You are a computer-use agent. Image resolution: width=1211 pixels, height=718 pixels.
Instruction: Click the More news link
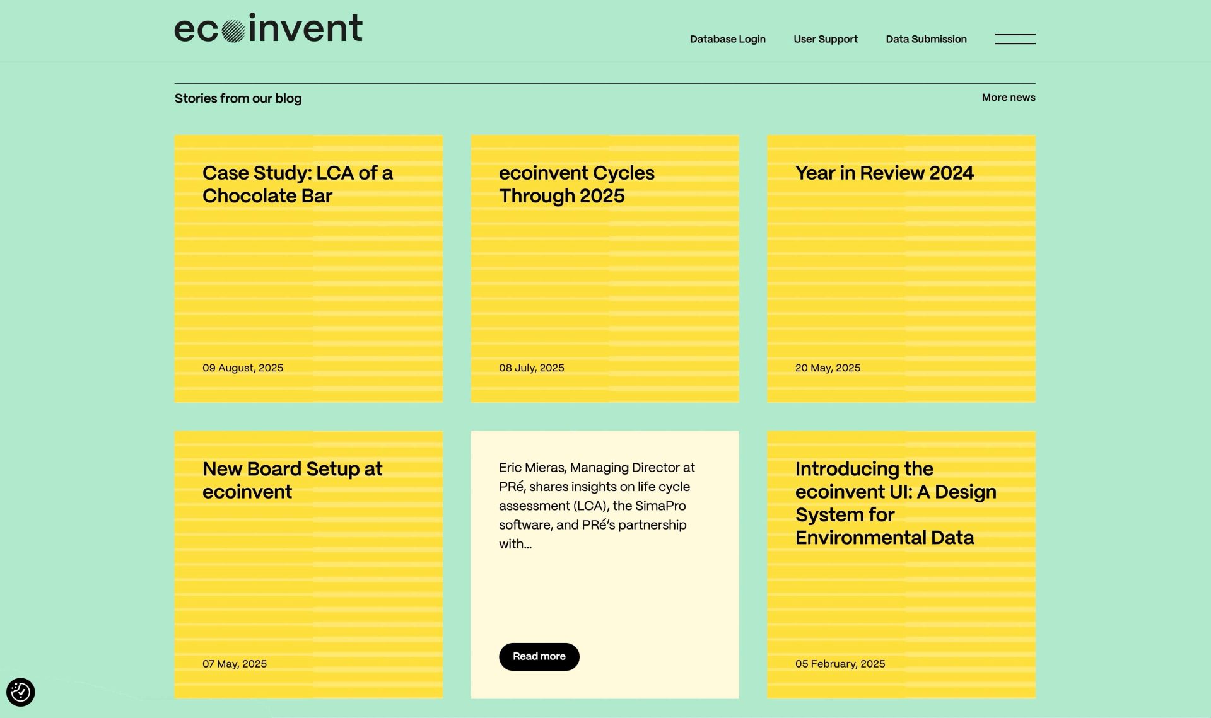pos(1008,98)
